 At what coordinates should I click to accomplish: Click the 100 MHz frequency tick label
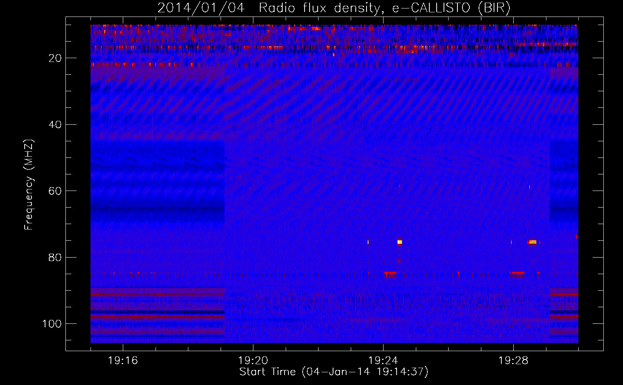click(52, 324)
